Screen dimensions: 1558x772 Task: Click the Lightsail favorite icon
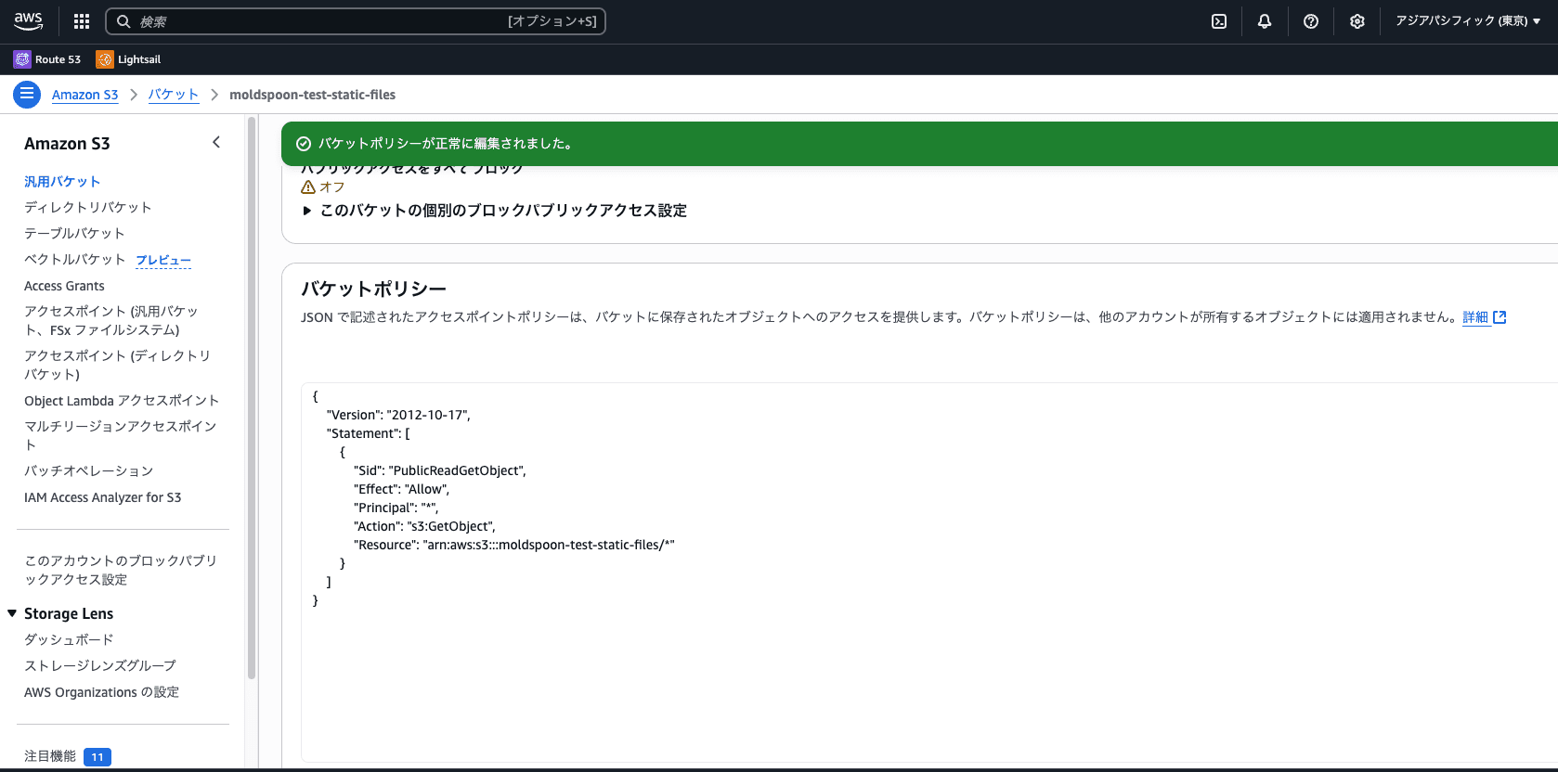(x=105, y=59)
